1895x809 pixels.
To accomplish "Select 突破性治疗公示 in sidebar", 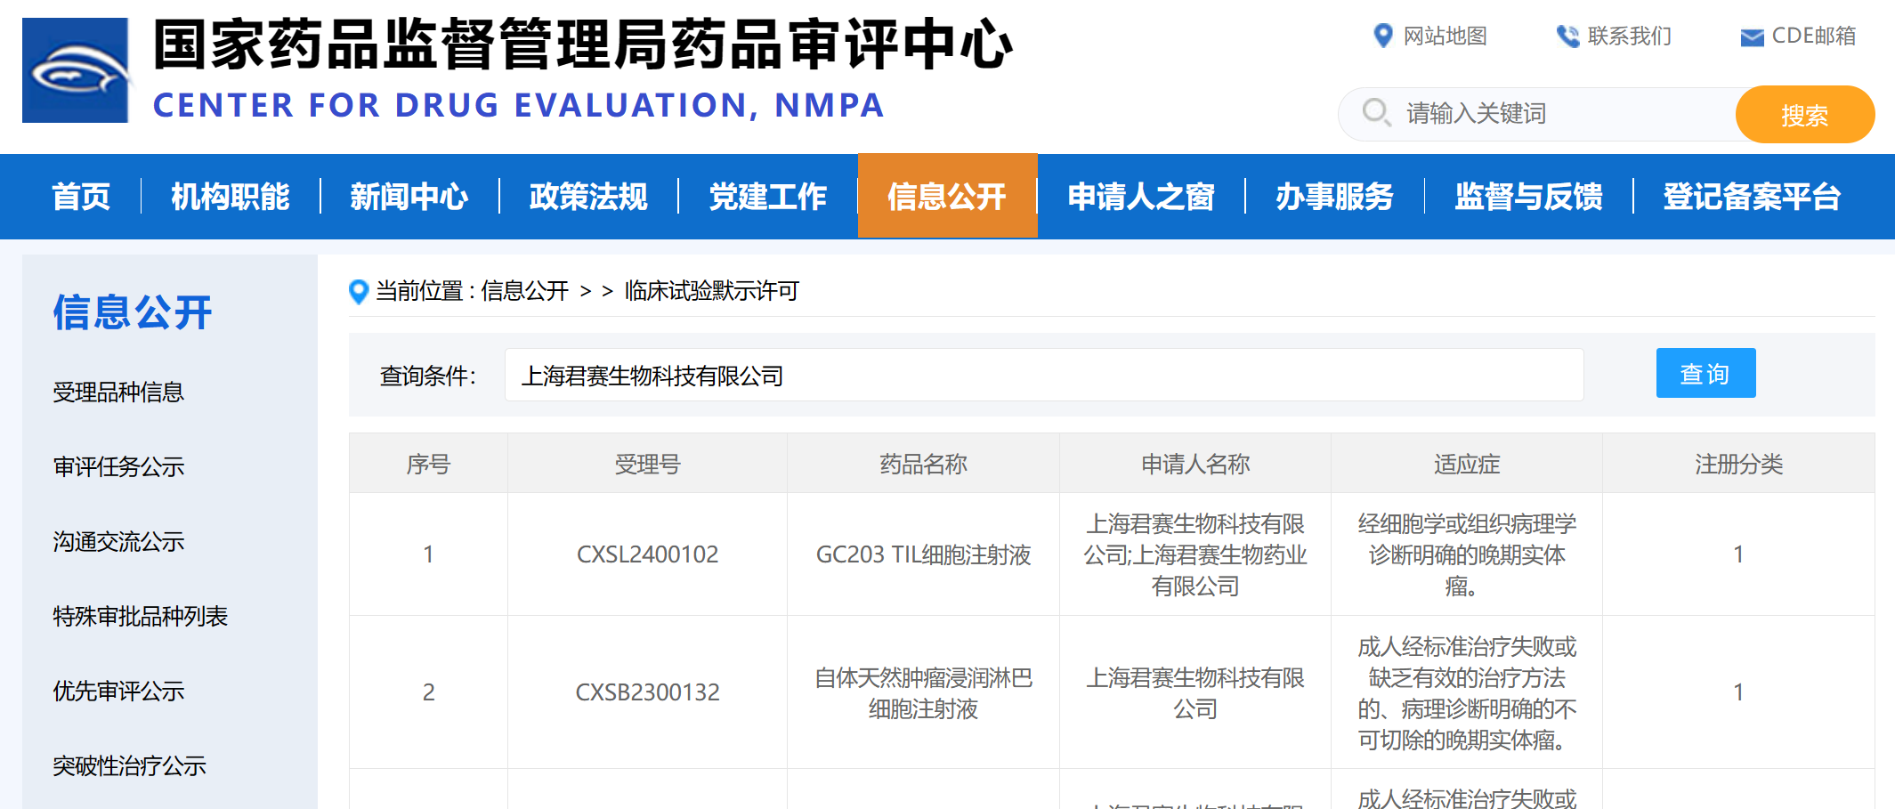I will (130, 765).
